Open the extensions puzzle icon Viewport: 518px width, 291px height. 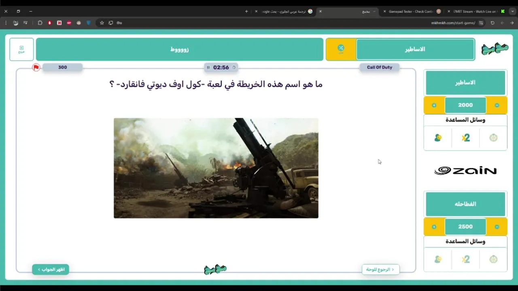click(40, 23)
